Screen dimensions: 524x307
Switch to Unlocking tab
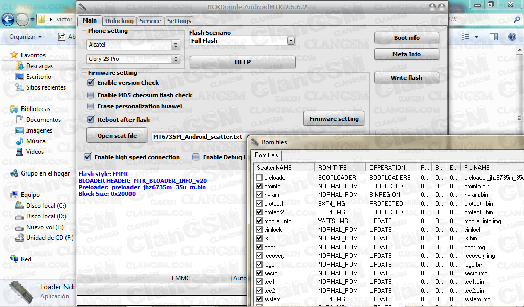[x=119, y=20]
